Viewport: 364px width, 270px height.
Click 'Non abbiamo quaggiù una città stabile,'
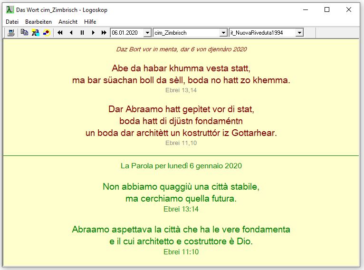pos(181,187)
